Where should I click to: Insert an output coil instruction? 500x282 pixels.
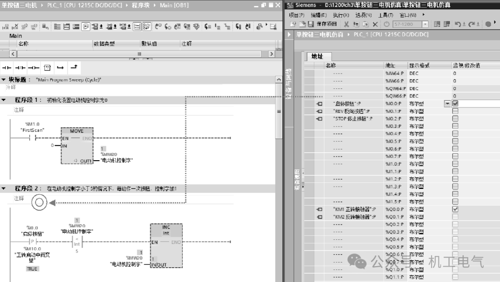pyautogui.click(x=33, y=68)
